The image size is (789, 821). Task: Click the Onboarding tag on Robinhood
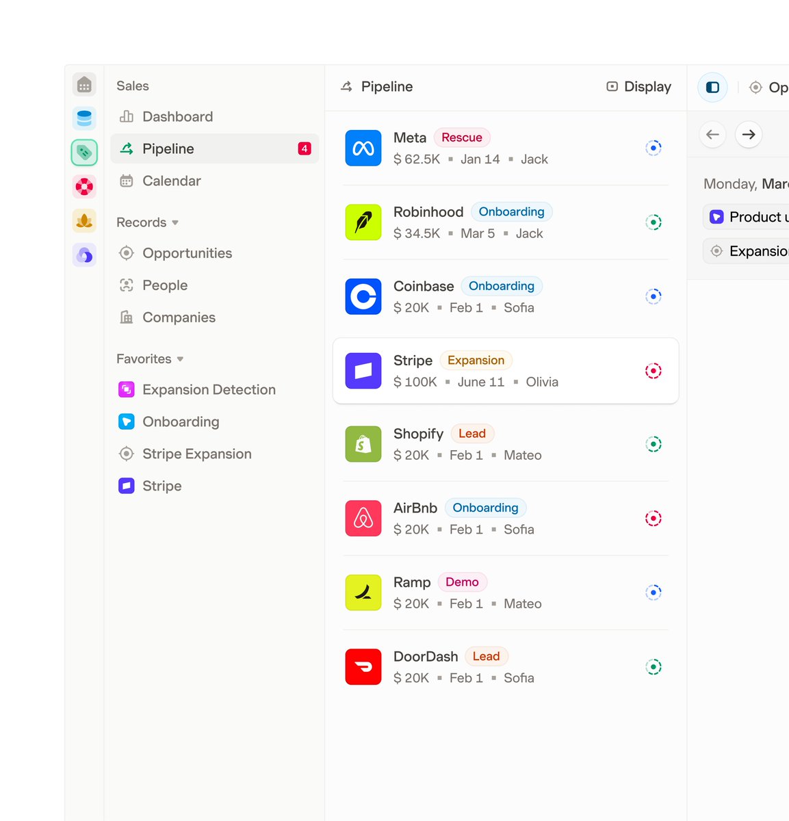(512, 212)
